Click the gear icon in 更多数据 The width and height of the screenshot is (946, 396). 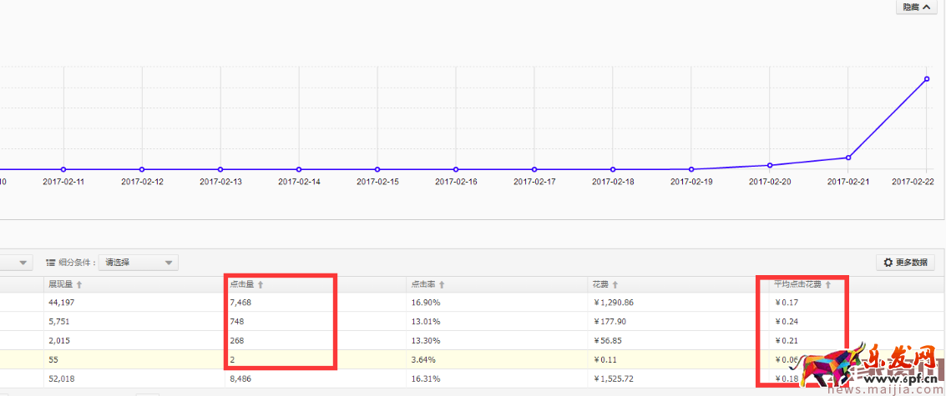pos(888,263)
